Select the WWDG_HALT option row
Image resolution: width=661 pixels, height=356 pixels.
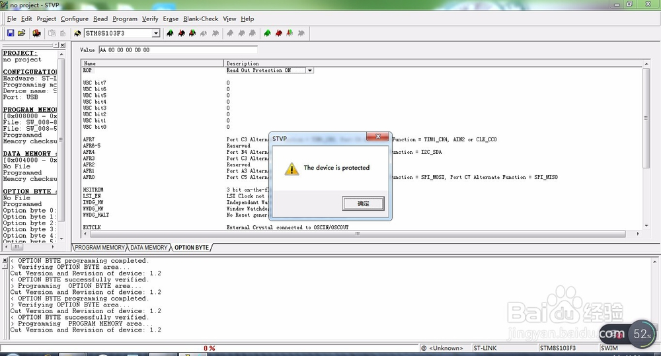pos(96,215)
